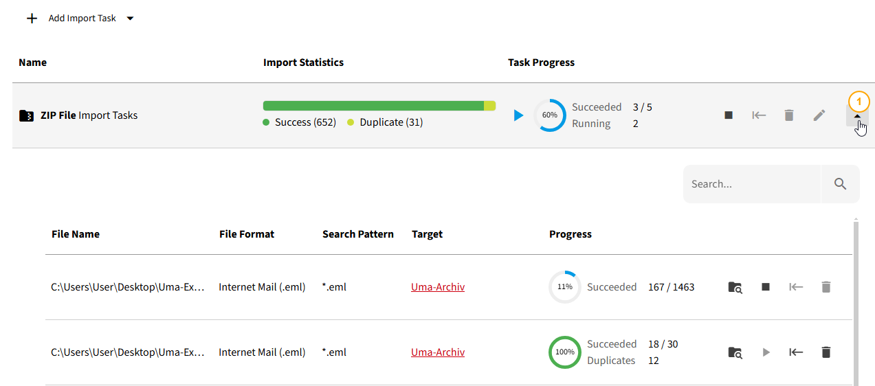
Task: Reset the 11% running import file
Action: pos(796,287)
